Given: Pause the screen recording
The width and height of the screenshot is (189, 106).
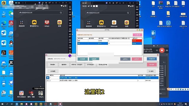Looking at the screenshot, I should tap(157, 50).
